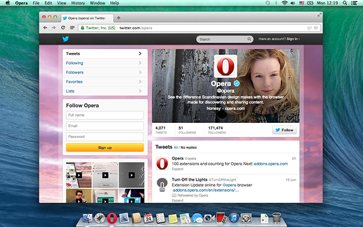Open Photo Booth in the dock
363x227 pixels.
click(221, 218)
